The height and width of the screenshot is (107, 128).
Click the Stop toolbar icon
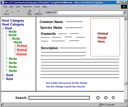pos(29,11)
